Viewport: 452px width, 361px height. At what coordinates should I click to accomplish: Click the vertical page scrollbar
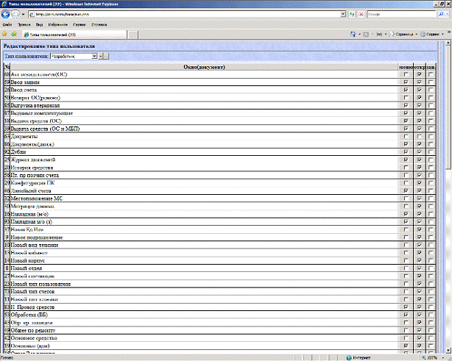tap(448, 221)
